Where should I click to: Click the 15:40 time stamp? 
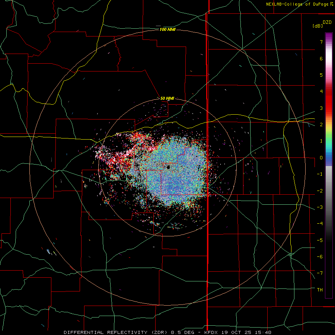pyautogui.click(x=262, y=332)
